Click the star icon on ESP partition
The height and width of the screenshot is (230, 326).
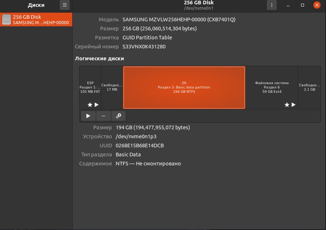(90, 105)
